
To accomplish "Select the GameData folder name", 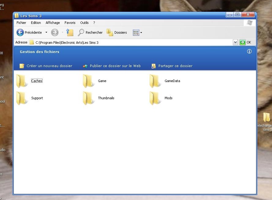I will point(172,81).
